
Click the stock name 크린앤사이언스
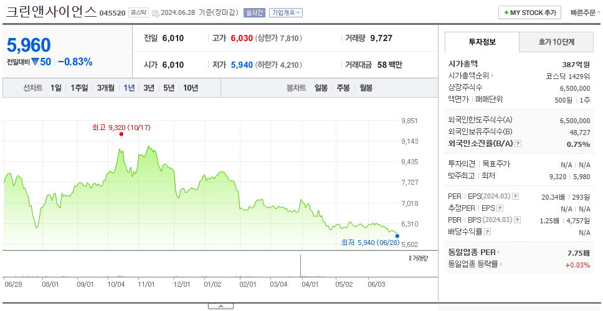coord(52,12)
